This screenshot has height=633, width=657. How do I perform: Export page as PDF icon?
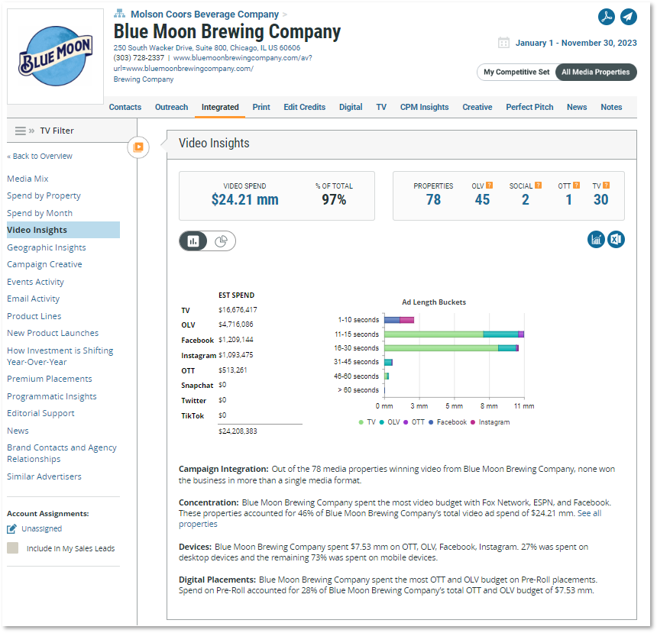[607, 17]
